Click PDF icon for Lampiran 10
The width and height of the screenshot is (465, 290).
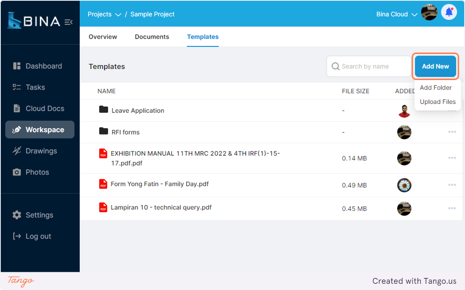point(103,208)
